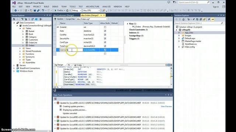Toggle Allow Nulls checkbox for CardType
The image size is (236, 132).
tap(105, 42)
